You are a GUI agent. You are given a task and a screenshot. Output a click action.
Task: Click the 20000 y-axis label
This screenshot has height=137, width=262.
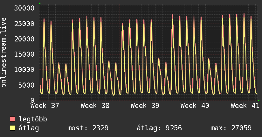point(24,39)
